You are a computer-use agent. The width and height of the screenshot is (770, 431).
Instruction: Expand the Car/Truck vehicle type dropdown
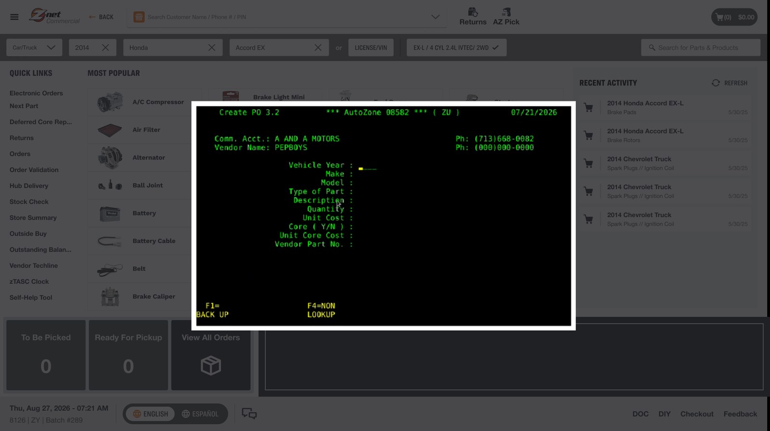34,48
